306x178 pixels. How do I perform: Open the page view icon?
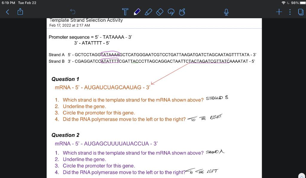301,12
